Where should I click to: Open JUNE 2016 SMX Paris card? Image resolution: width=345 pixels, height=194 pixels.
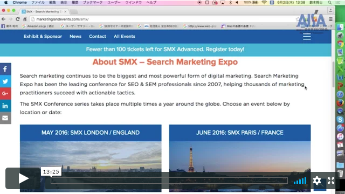tap(240, 158)
